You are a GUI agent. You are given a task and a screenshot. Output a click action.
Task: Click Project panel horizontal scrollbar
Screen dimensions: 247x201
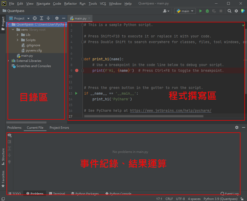(26, 122)
